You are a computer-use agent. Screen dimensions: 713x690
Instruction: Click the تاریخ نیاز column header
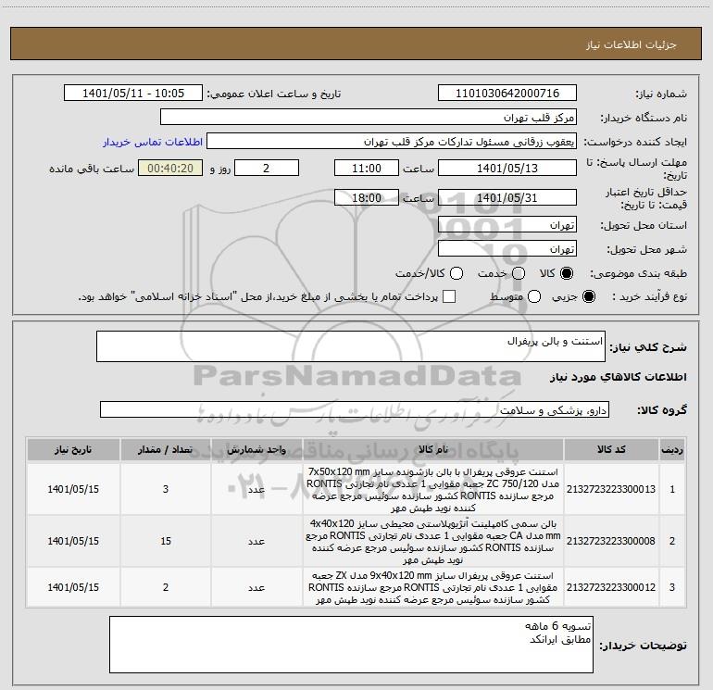click(73, 449)
